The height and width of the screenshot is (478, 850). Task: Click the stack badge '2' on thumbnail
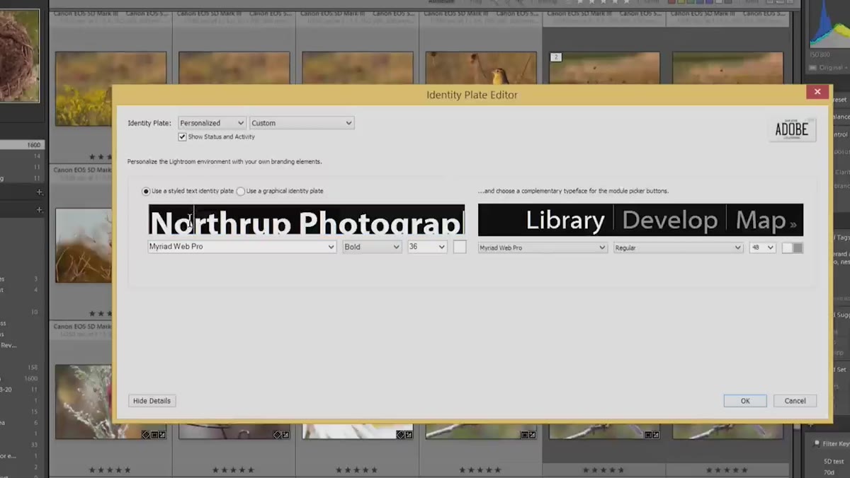[556, 57]
